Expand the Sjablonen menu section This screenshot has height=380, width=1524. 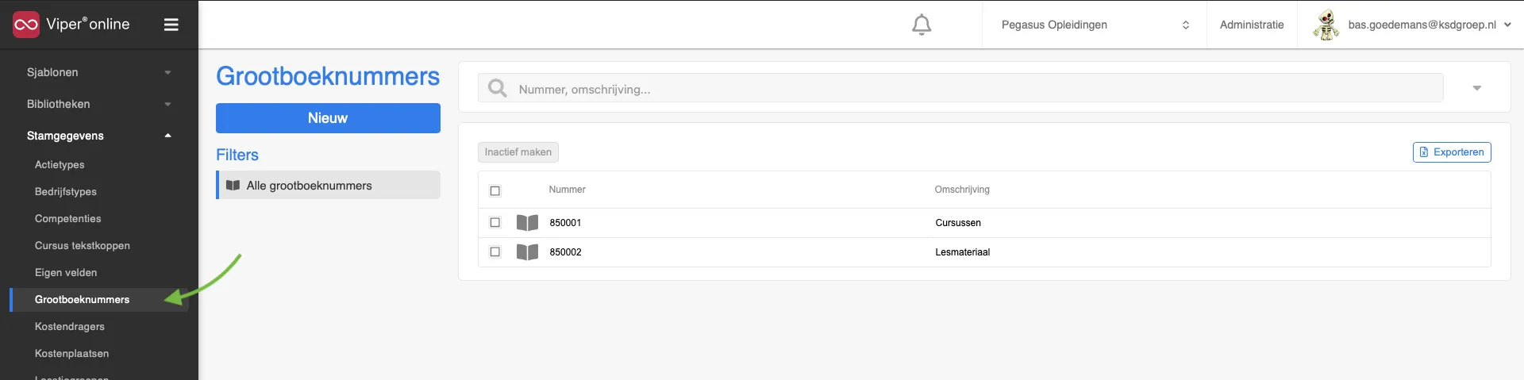pos(99,72)
